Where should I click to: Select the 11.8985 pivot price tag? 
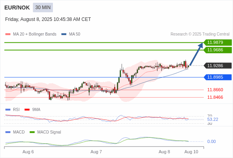tap(218, 77)
